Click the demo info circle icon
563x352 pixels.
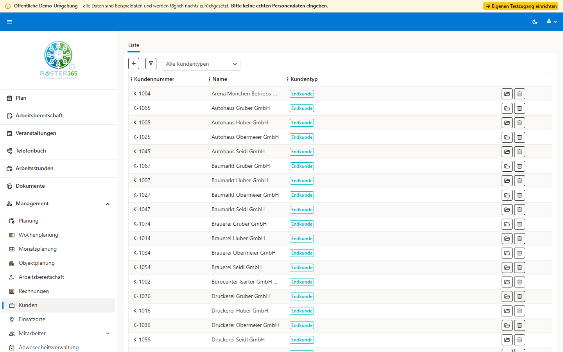coord(8,6)
